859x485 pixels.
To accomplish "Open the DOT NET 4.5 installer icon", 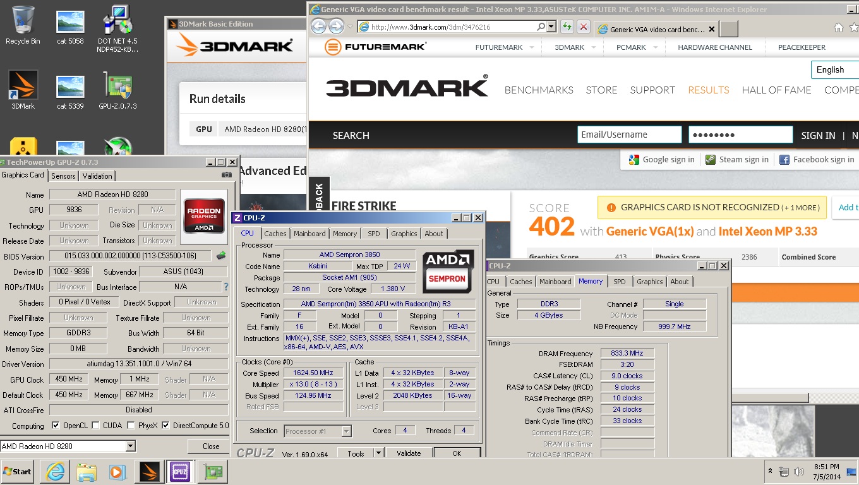I will coord(117,28).
